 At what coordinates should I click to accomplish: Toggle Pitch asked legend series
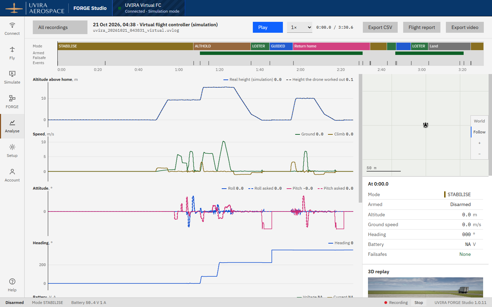[x=336, y=188]
